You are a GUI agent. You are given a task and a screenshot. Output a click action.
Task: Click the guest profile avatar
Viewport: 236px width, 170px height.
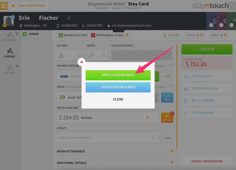coord(8,21)
